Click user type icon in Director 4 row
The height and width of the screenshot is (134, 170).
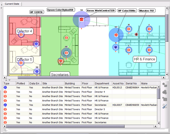pyautogui.click(x=5, y=92)
